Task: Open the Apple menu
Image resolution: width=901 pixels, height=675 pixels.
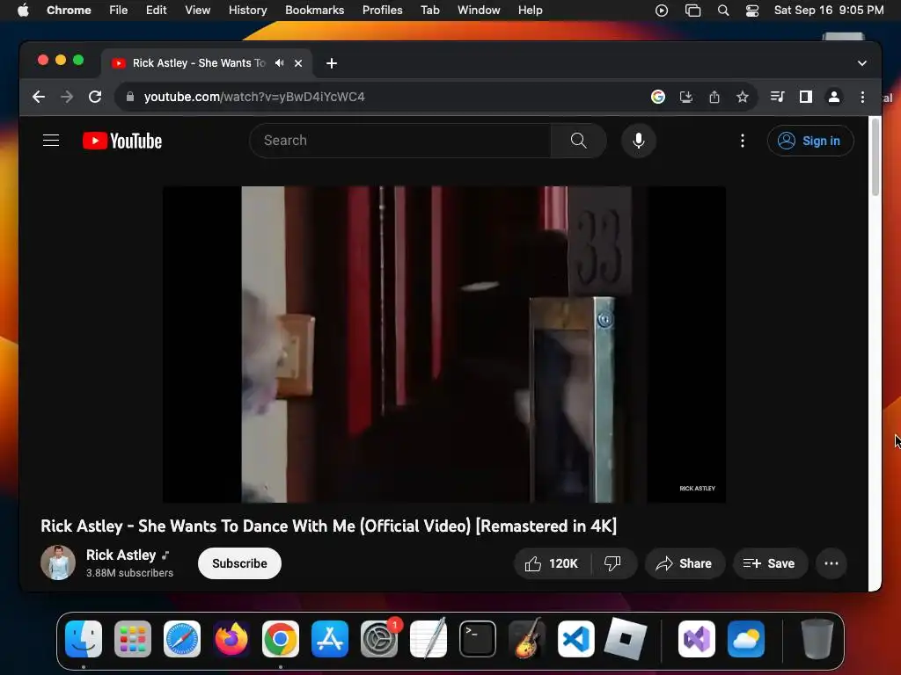Action: (23, 11)
